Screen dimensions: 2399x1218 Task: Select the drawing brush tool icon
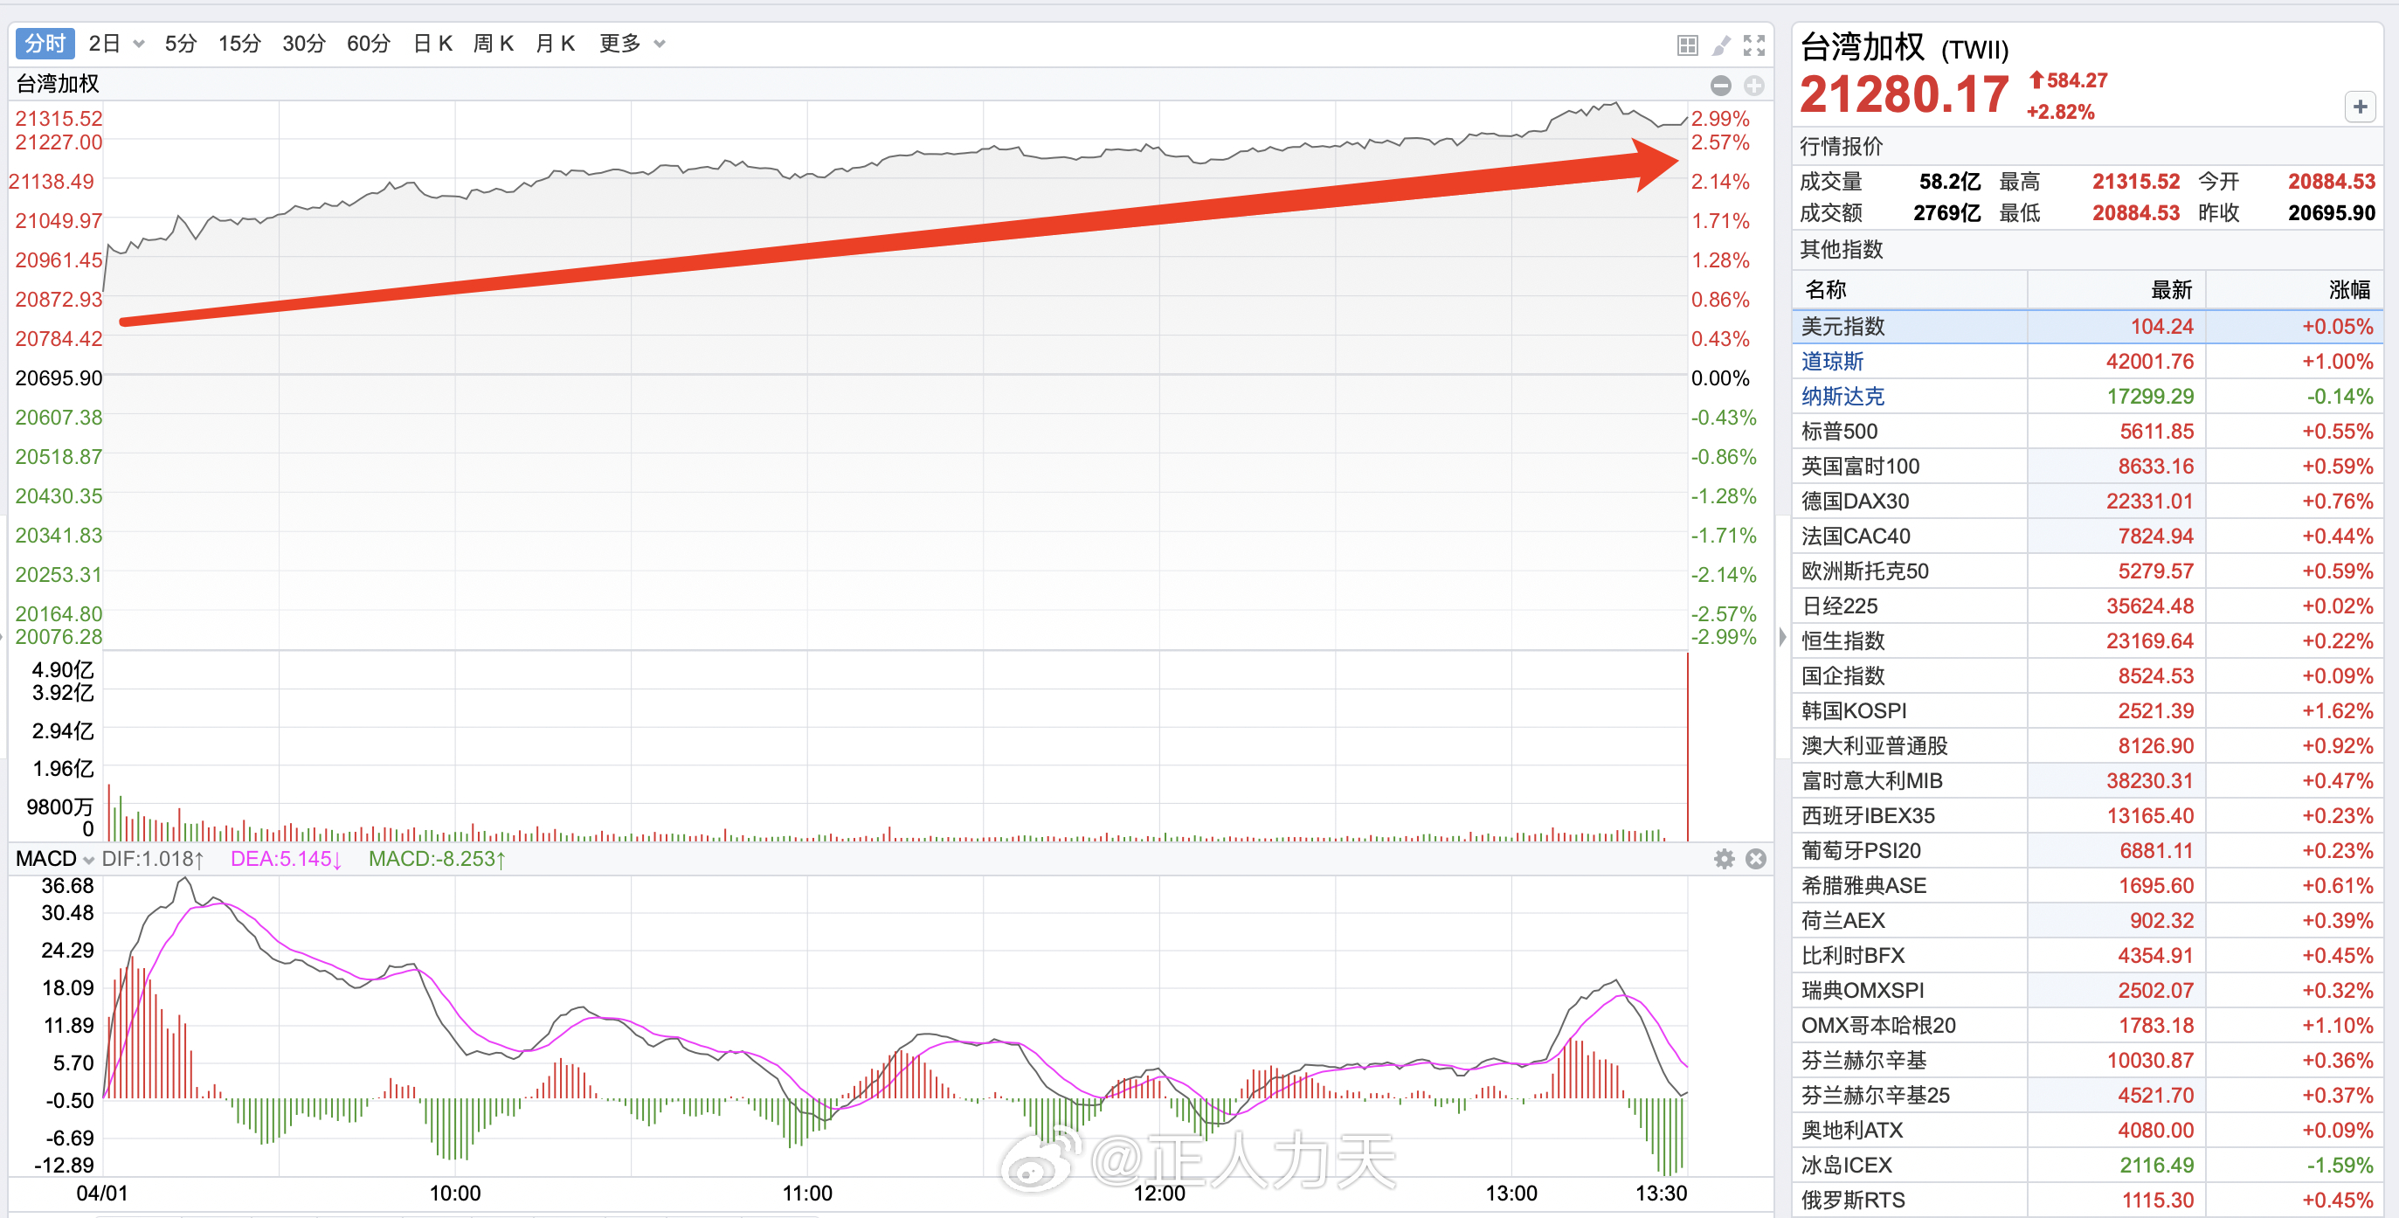click(x=1721, y=45)
